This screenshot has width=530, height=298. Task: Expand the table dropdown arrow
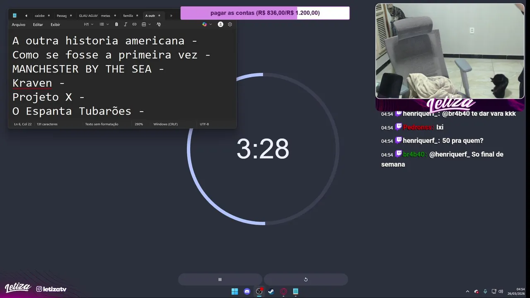point(149,24)
